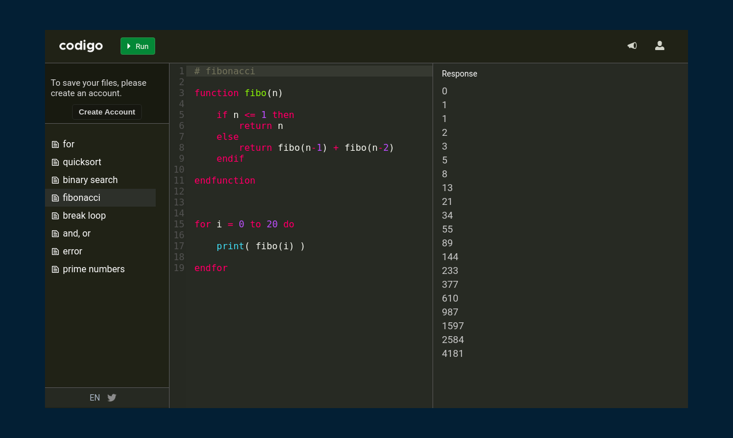Click file icon beside binary search
Image resolution: width=733 pixels, height=438 pixels.
tap(55, 180)
